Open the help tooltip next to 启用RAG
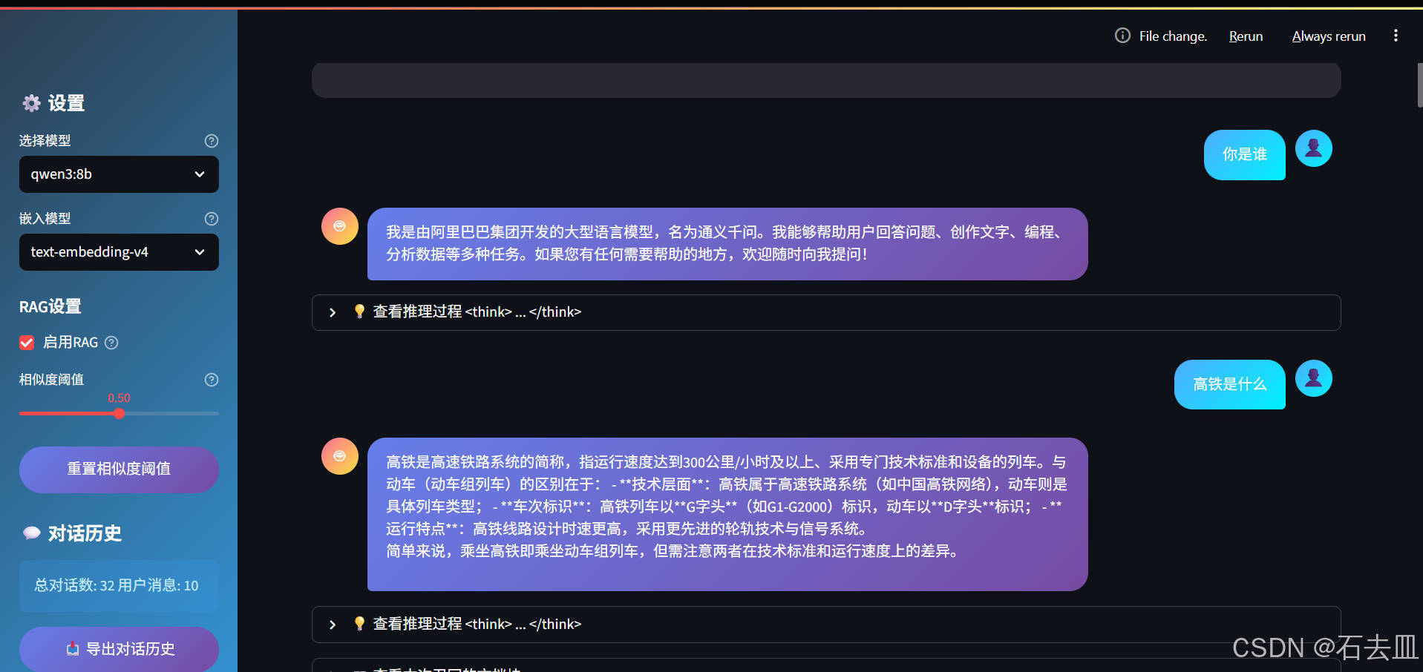The height and width of the screenshot is (672, 1423). pyautogui.click(x=111, y=343)
